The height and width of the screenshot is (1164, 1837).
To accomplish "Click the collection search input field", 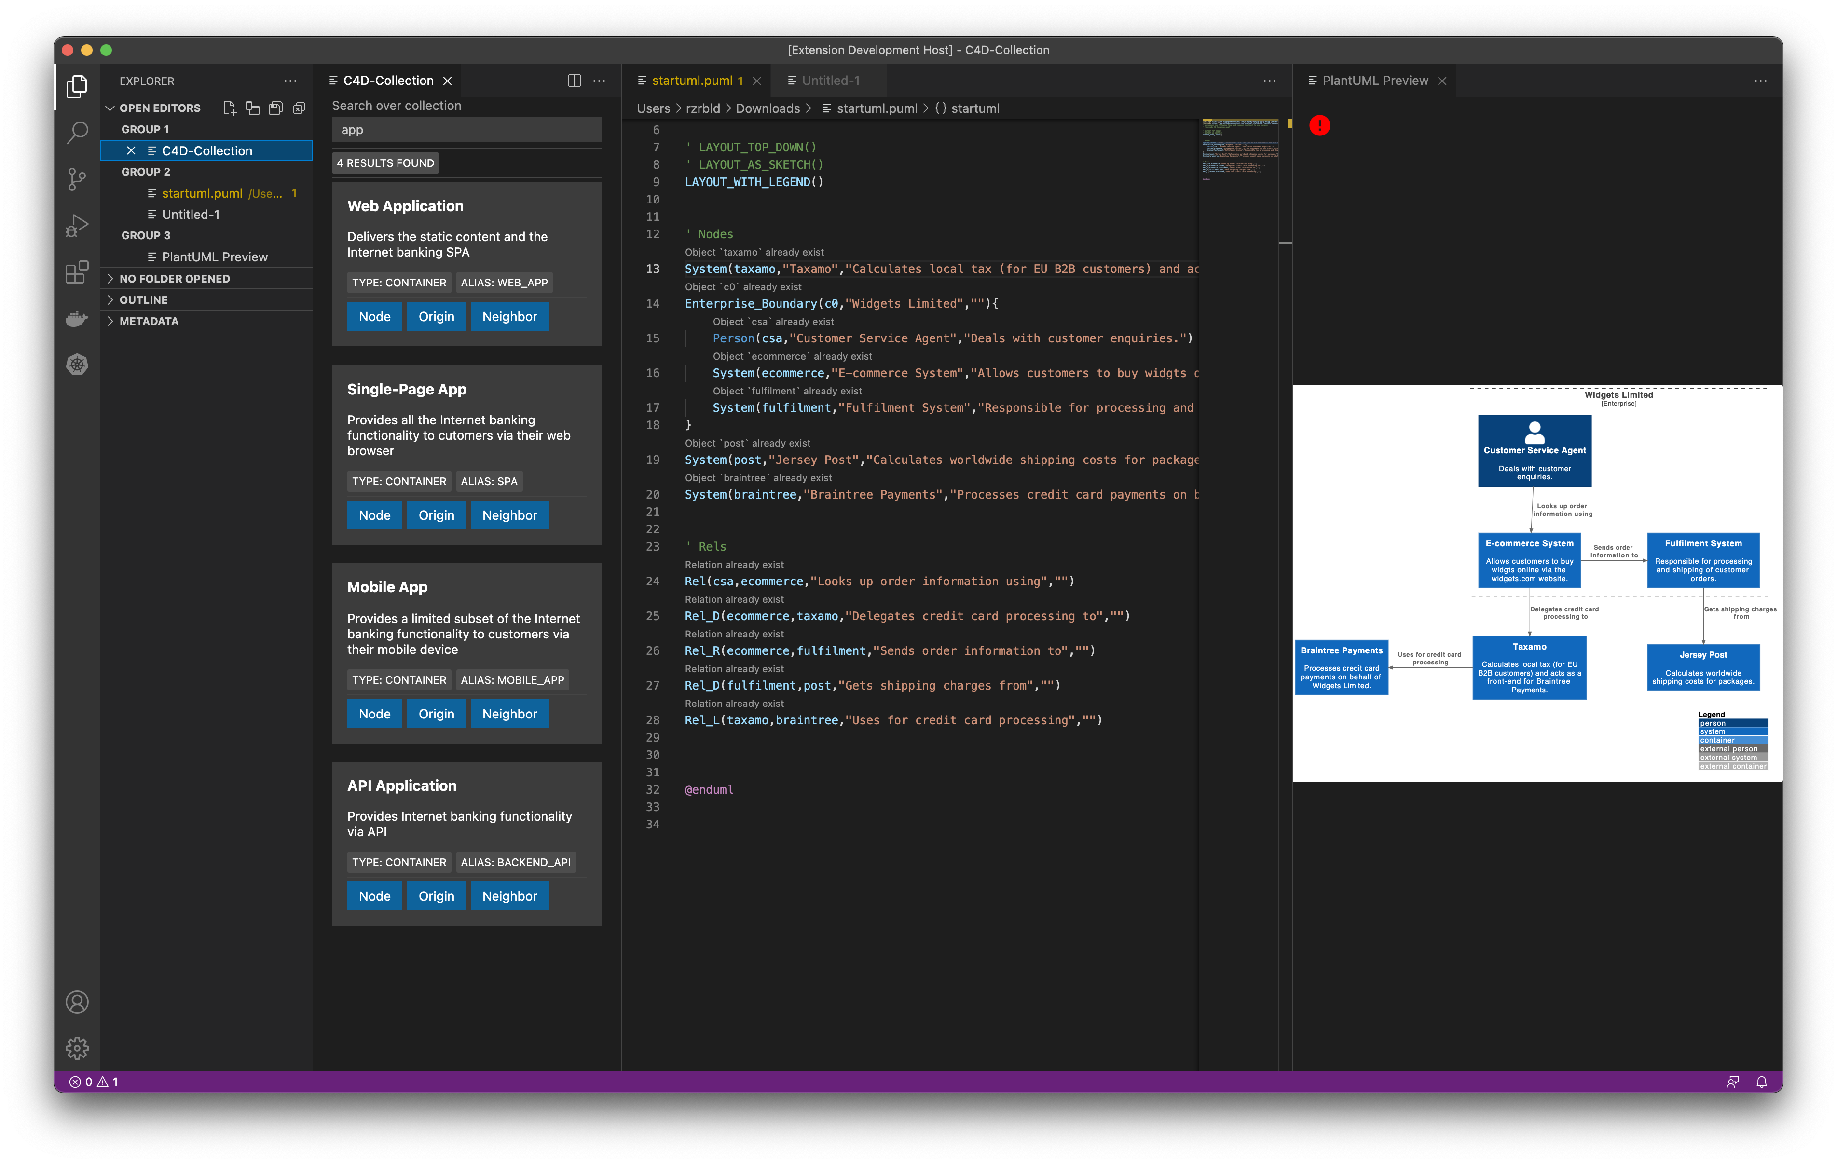I will [466, 130].
